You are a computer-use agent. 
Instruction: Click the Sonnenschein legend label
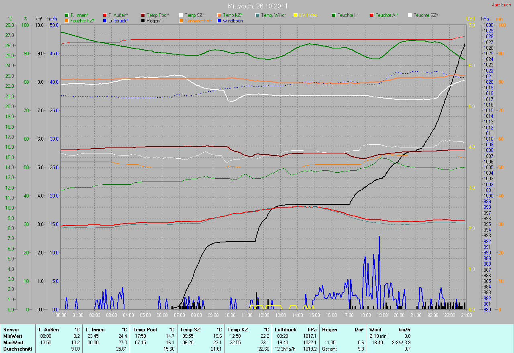198,20
